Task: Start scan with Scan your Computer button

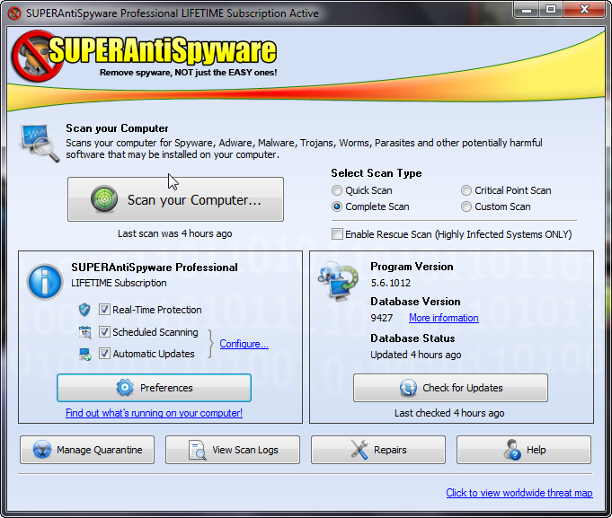Action: 175,199
